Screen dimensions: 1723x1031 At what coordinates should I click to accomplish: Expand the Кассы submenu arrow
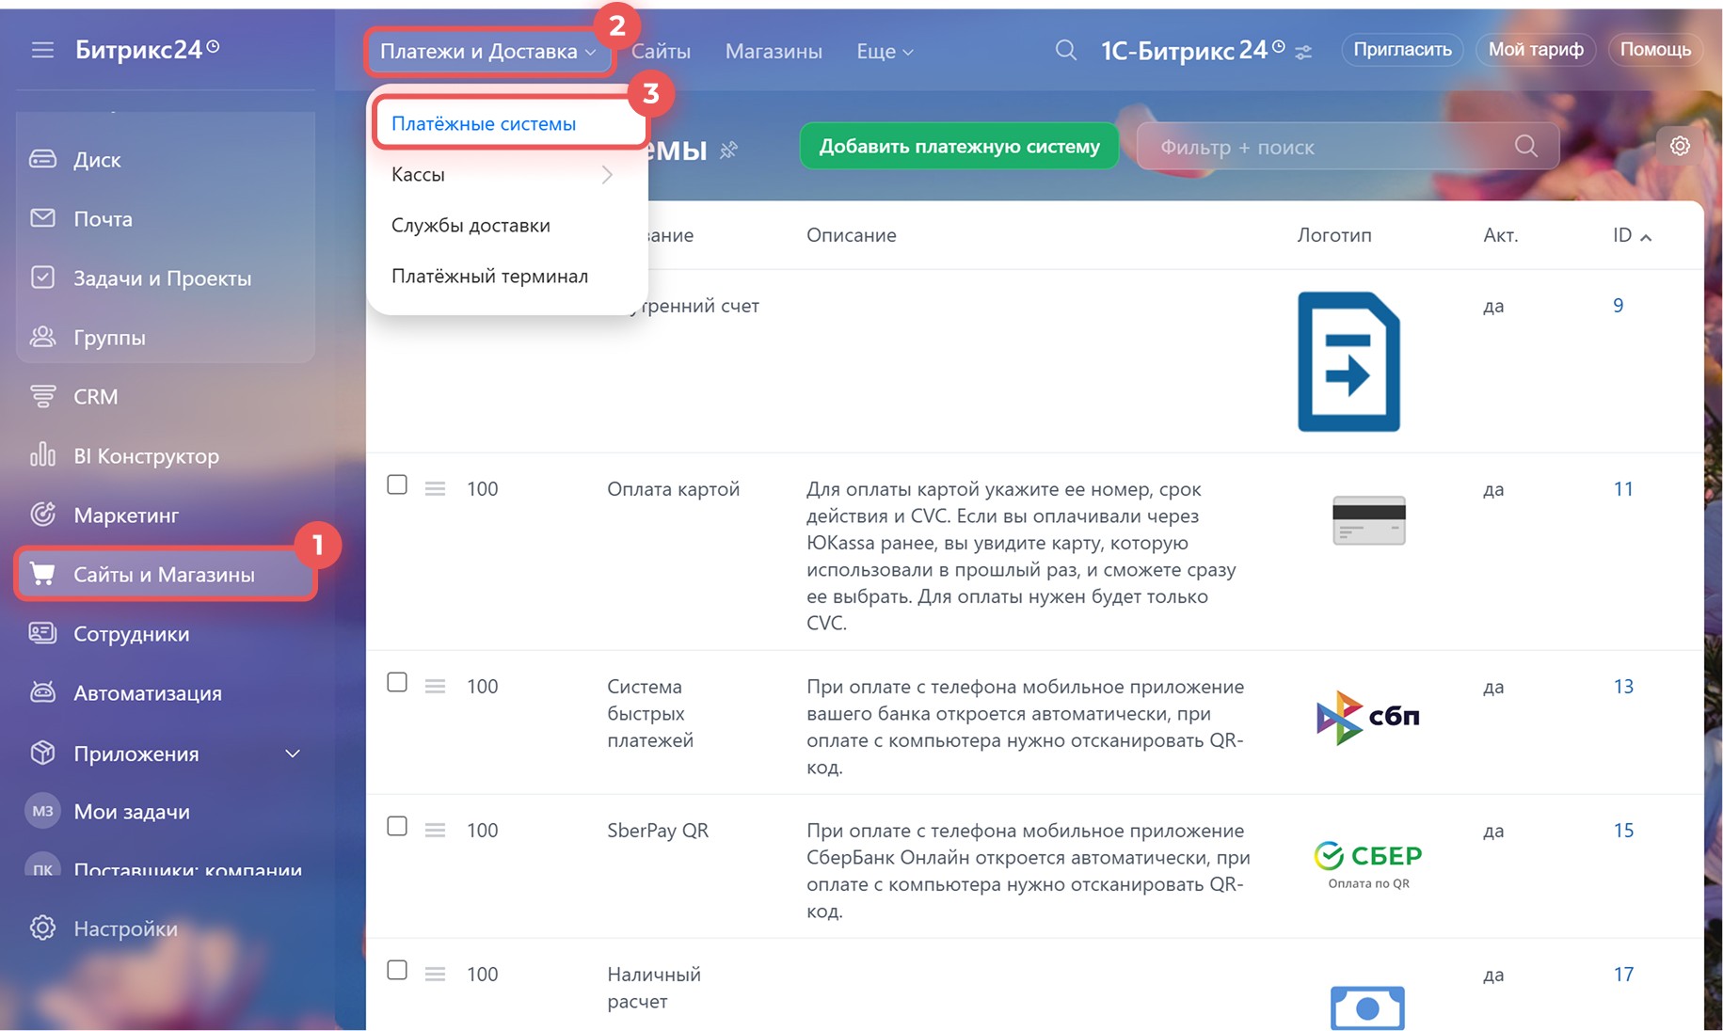607,174
